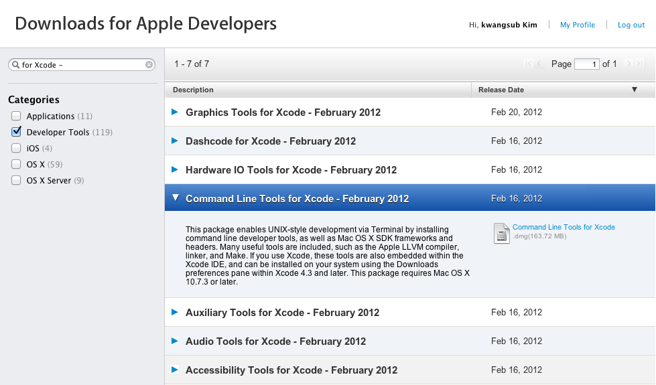Select Graphics Tools for Xcode title text

click(x=283, y=112)
